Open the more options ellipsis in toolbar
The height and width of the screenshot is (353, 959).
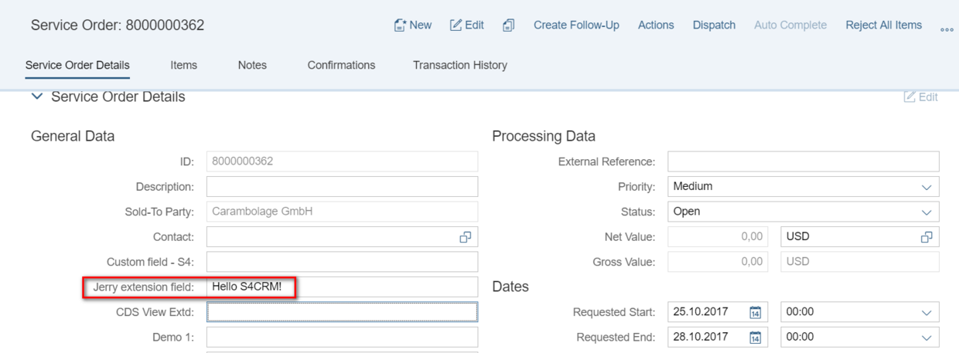pos(945,27)
